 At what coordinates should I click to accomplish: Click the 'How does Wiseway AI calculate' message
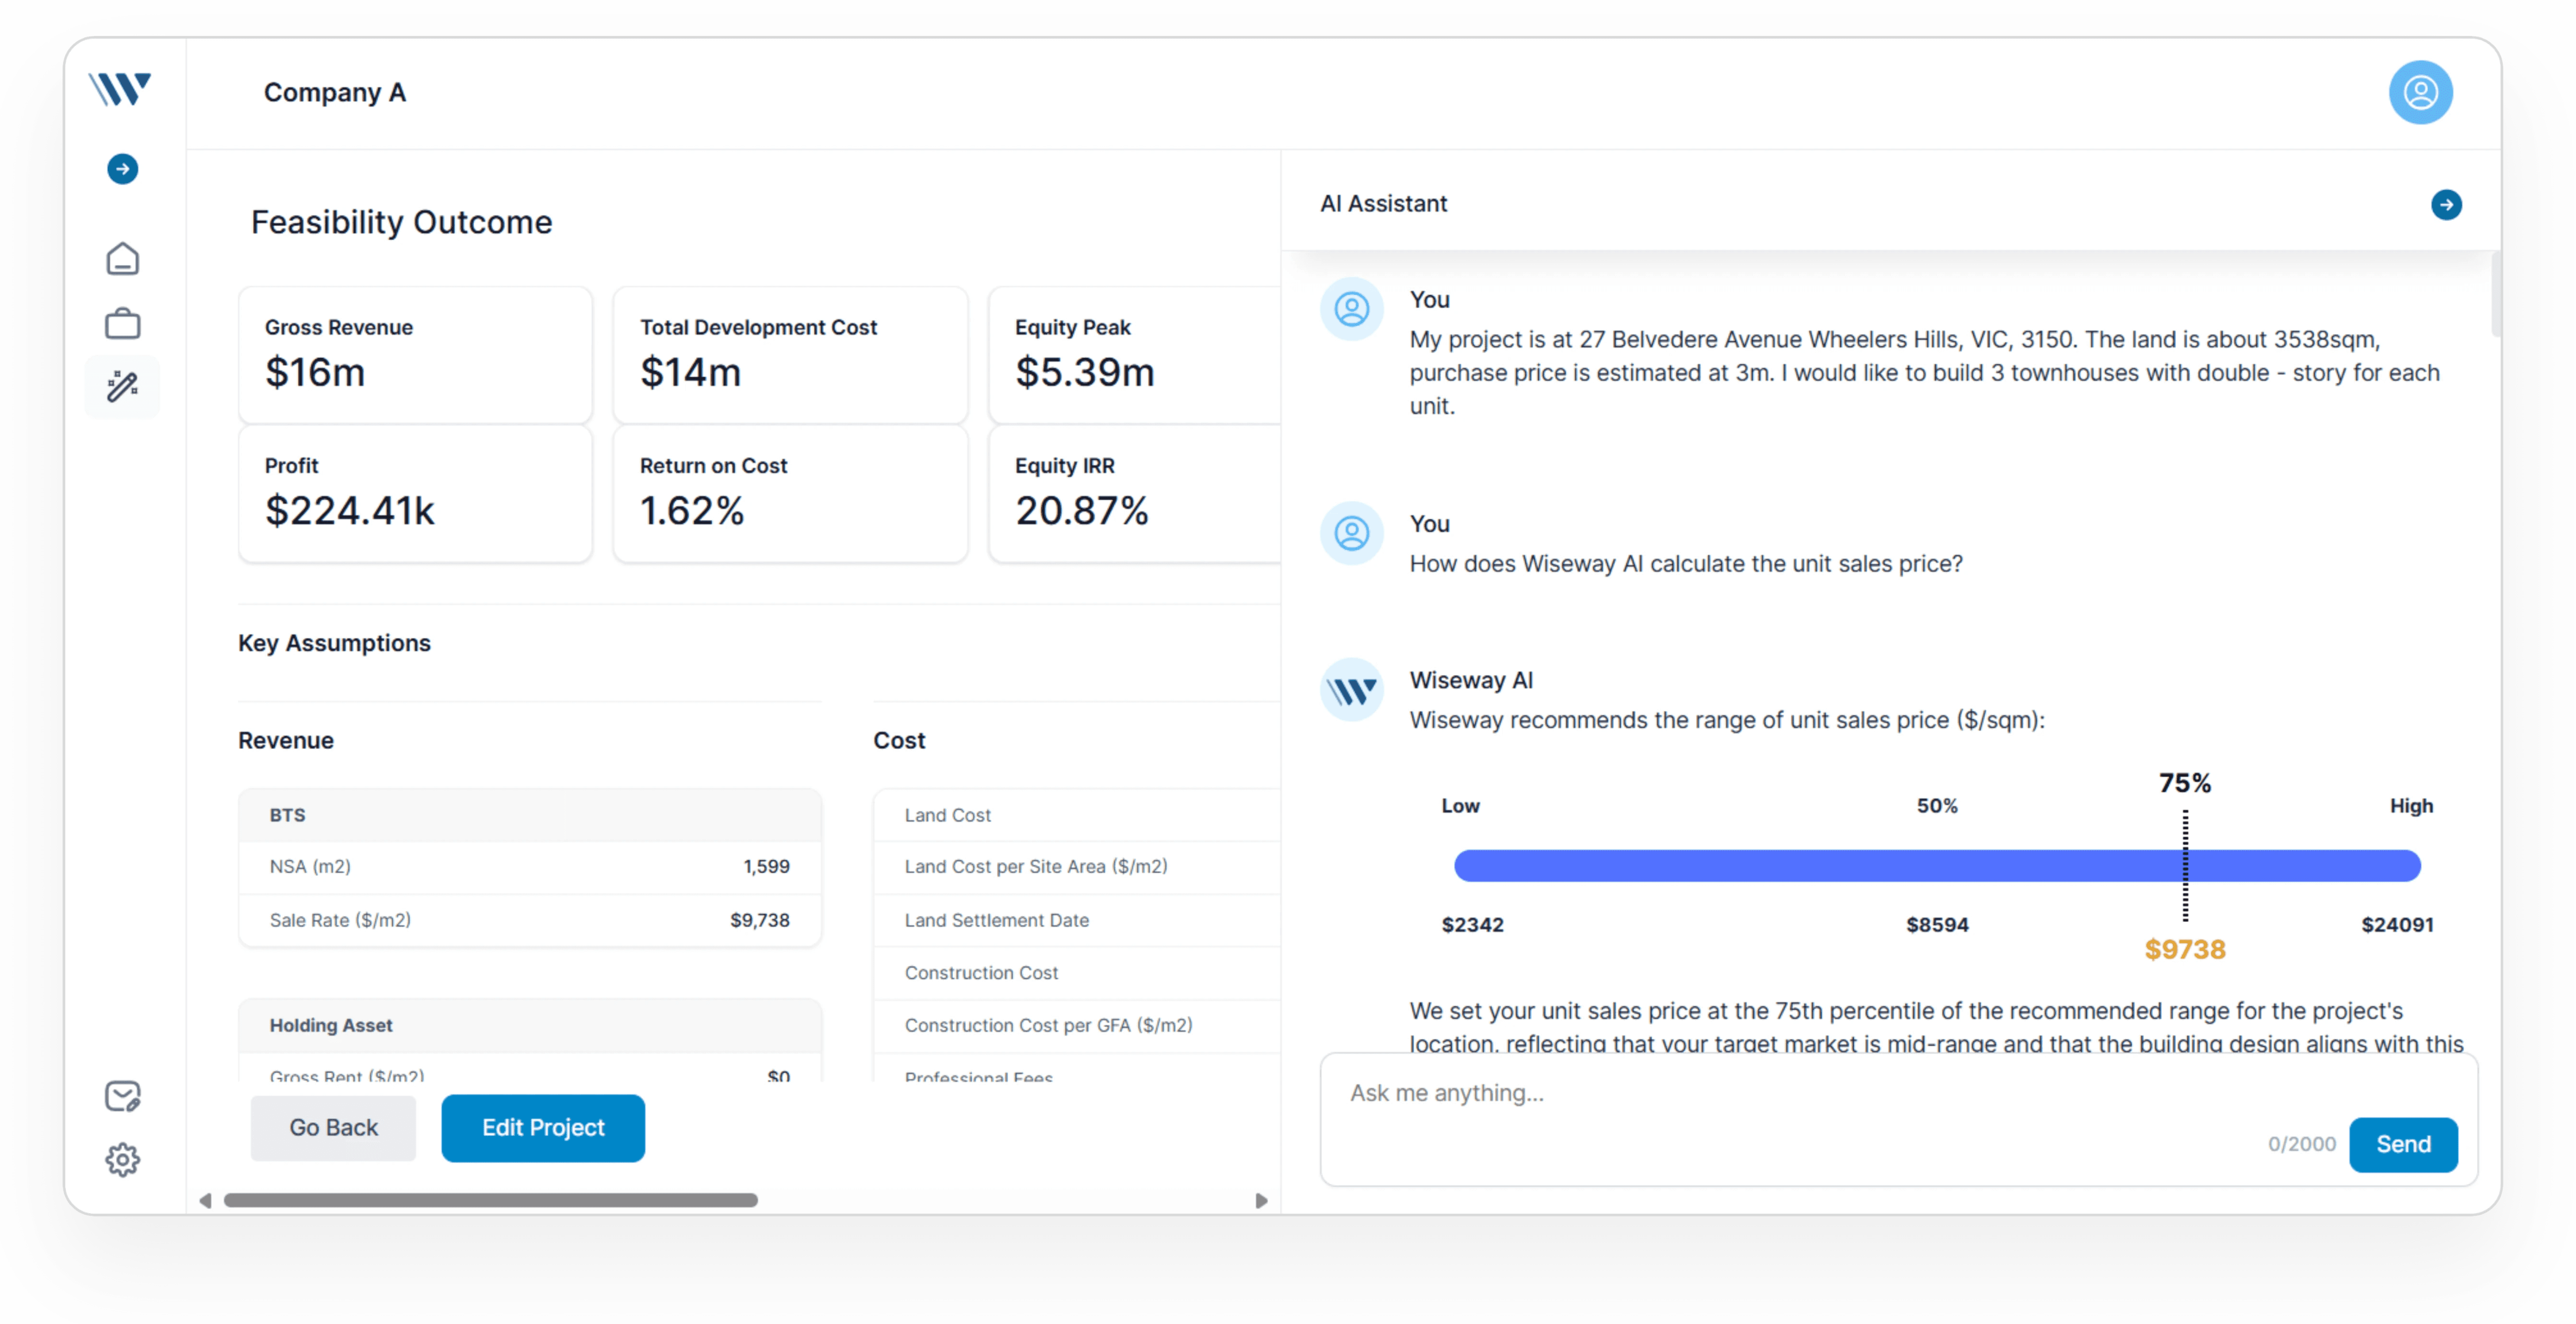(1686, 563)
